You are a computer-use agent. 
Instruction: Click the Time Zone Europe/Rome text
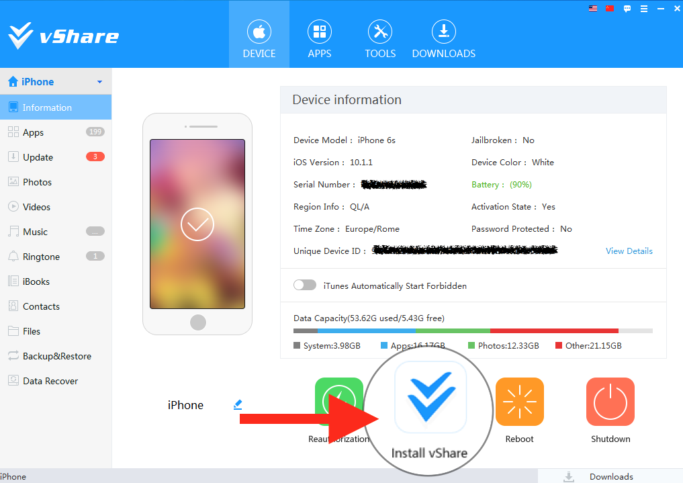coord(347,229)
